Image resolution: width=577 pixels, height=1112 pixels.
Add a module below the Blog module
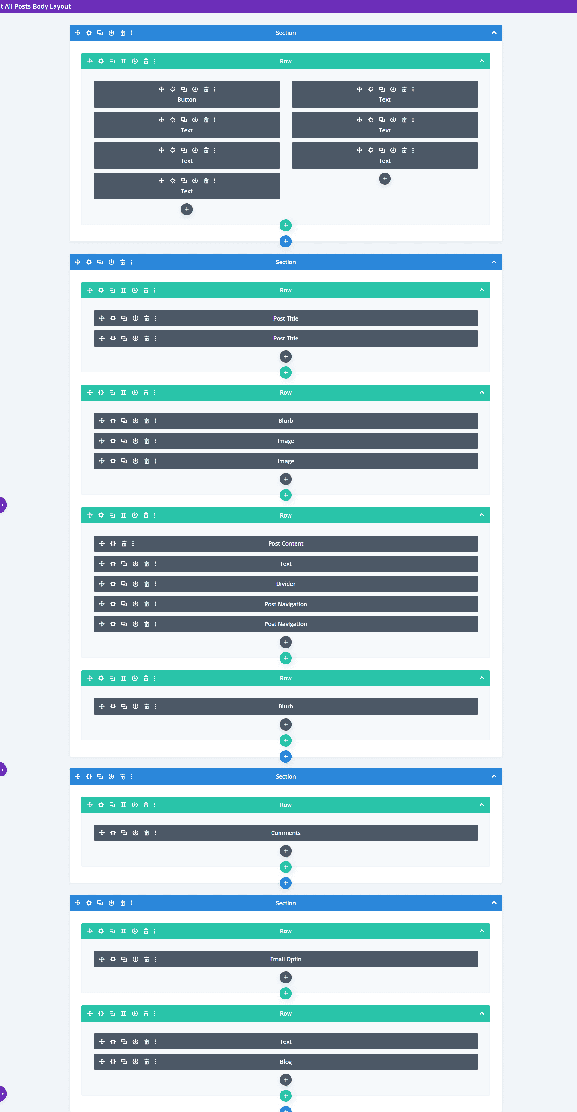286,1080
